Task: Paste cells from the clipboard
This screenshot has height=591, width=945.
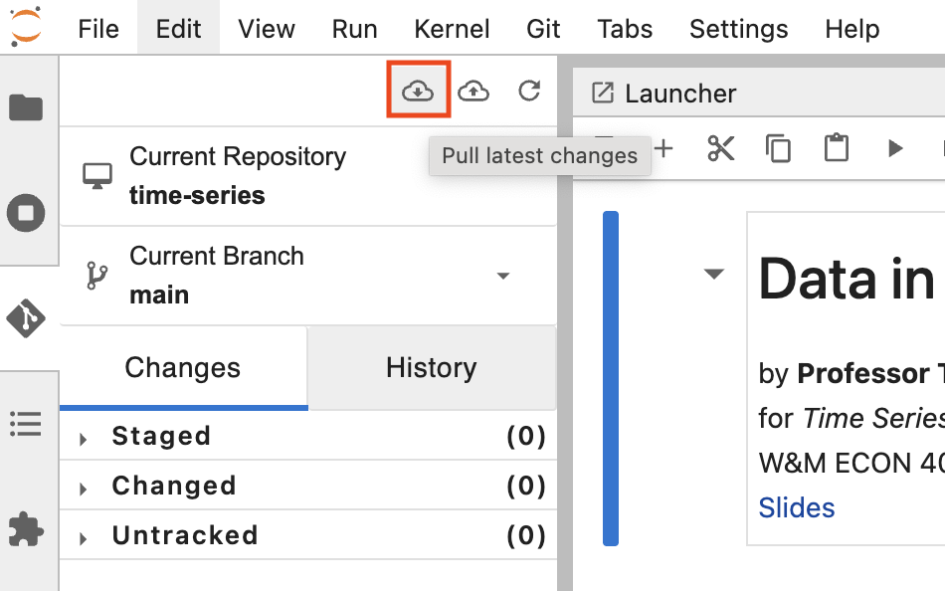Action: (x=836, y=147)
